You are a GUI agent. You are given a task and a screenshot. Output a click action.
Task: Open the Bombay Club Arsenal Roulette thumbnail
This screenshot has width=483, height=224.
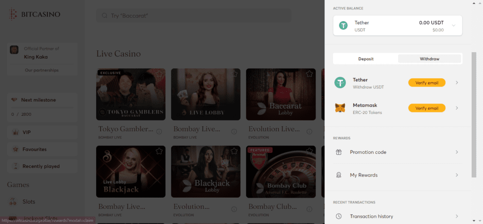[281, 171]
